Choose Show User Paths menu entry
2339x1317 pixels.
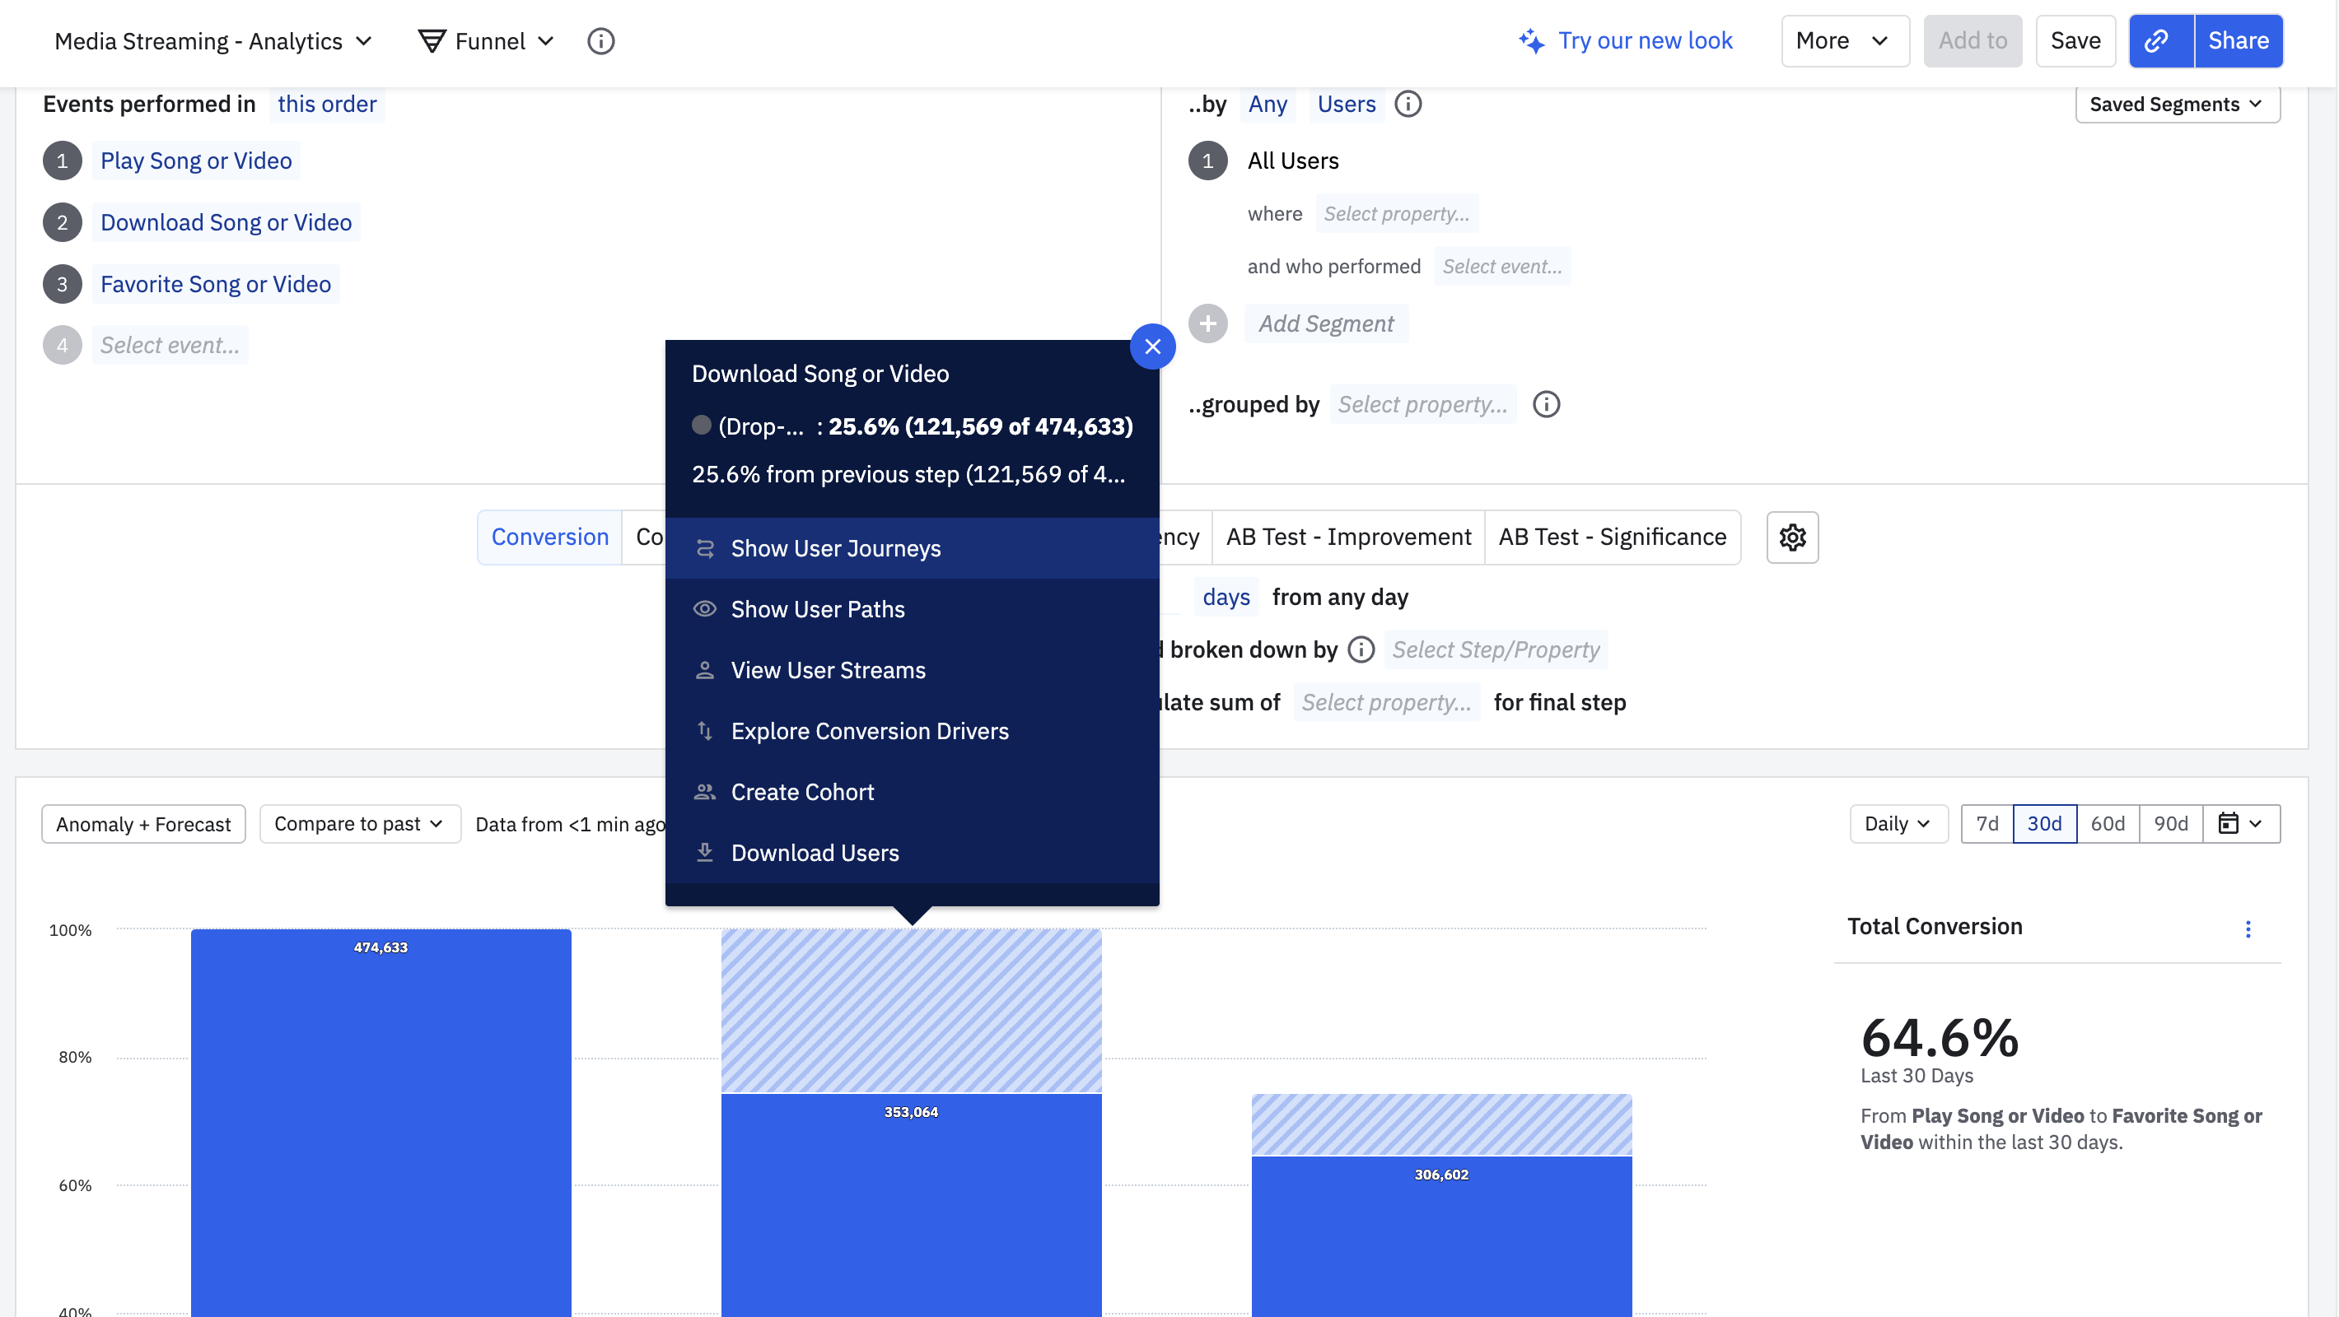click(x=817, y=609)
